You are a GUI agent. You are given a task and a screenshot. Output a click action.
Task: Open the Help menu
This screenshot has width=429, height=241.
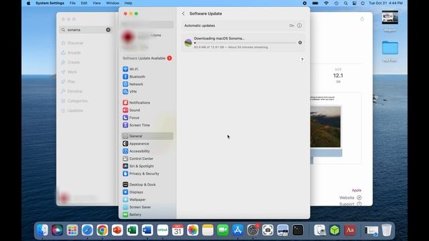coord(128,3)
